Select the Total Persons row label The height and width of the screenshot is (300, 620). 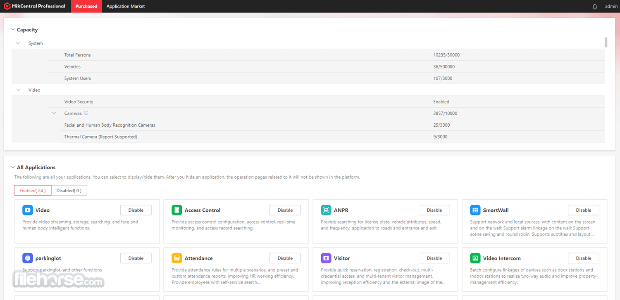(77, 55)
